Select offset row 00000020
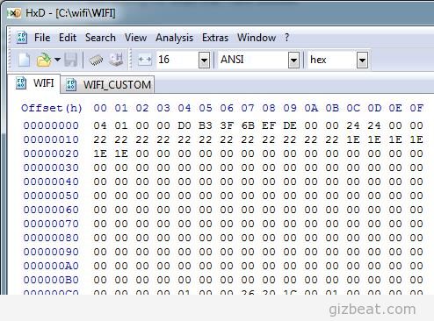 tap(51, 153)
